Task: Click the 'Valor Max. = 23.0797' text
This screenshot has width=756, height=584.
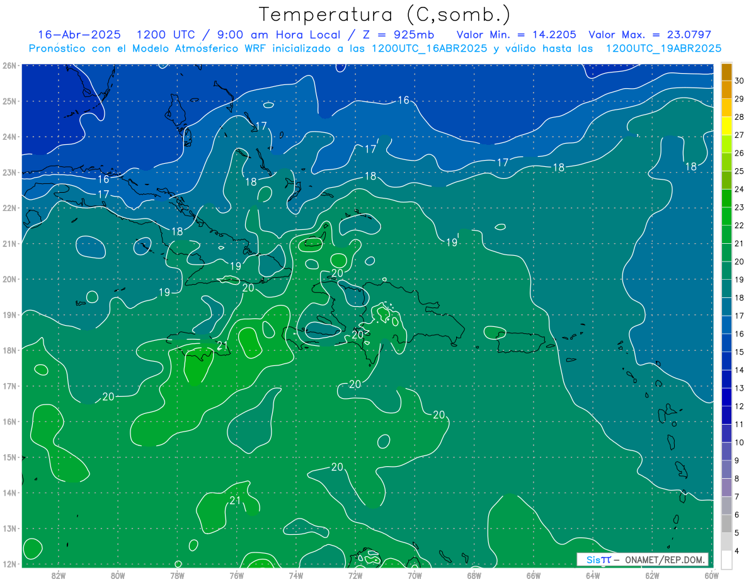Action: tap(650, 35)
